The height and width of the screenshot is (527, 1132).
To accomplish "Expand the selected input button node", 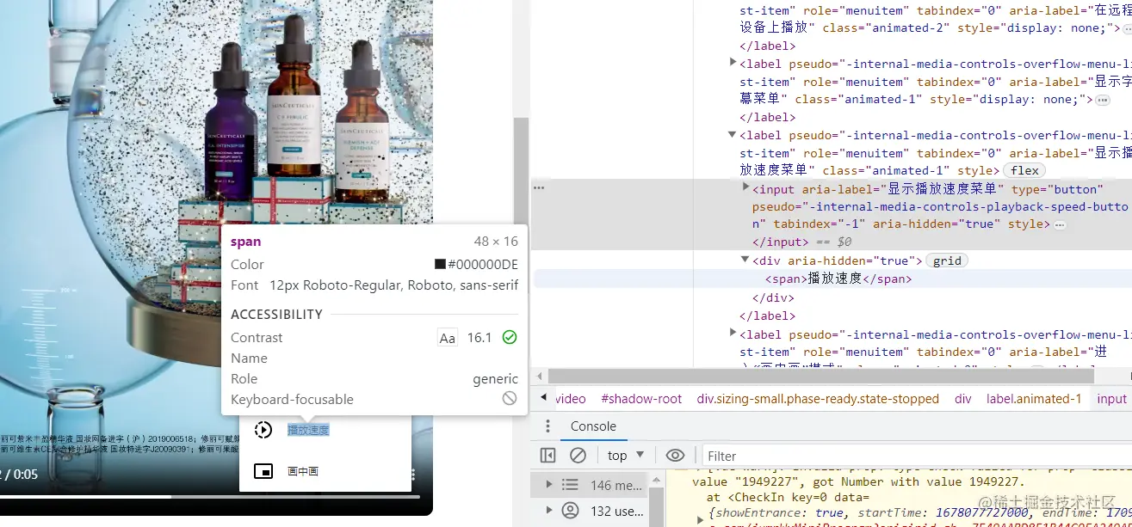I will pos(745,187).
